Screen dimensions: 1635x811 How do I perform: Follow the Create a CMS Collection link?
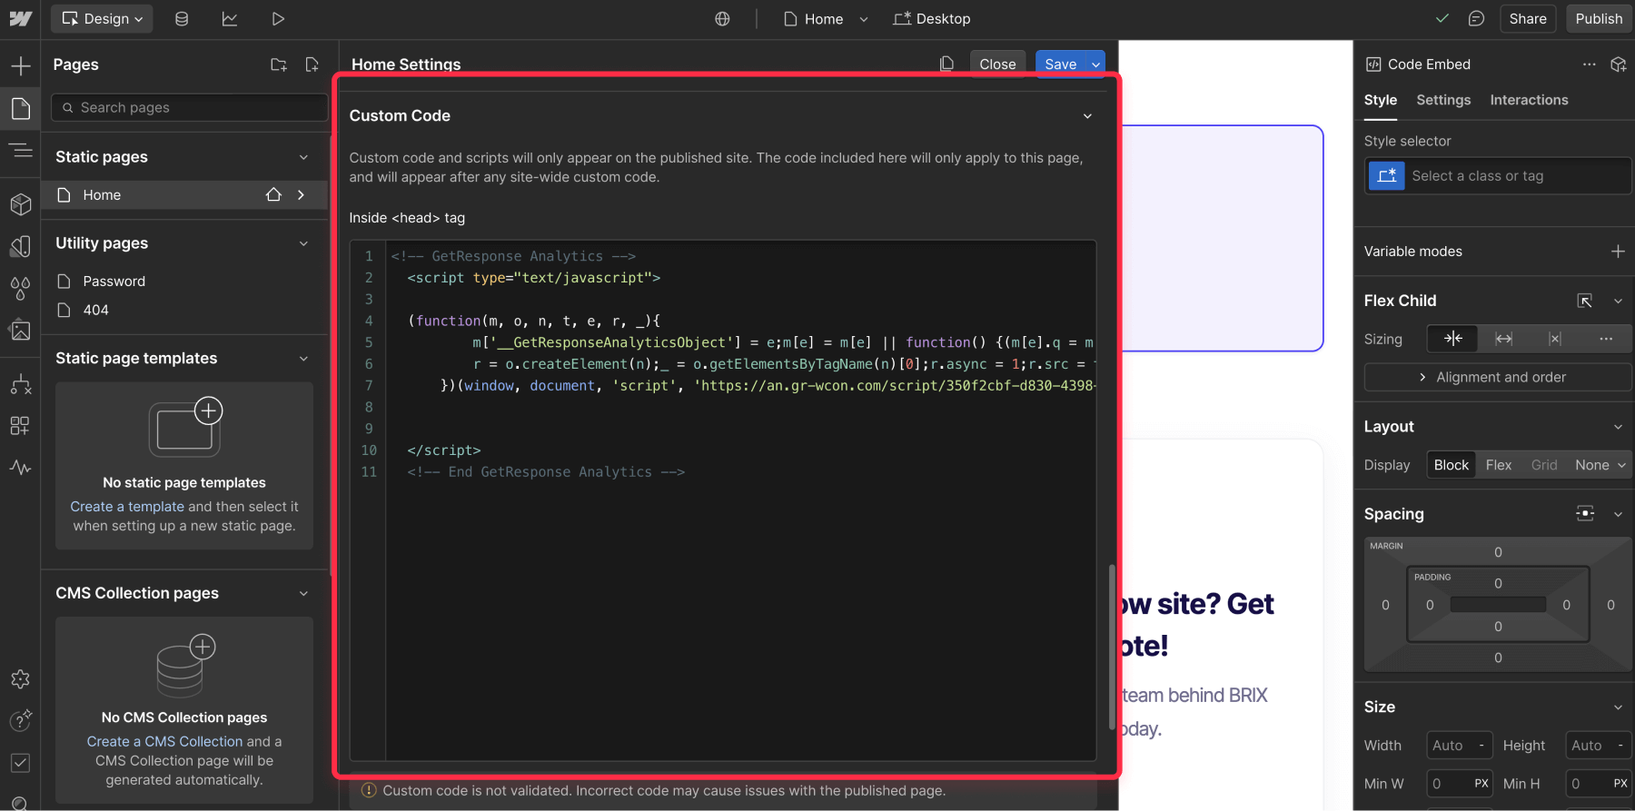[165, 742]
